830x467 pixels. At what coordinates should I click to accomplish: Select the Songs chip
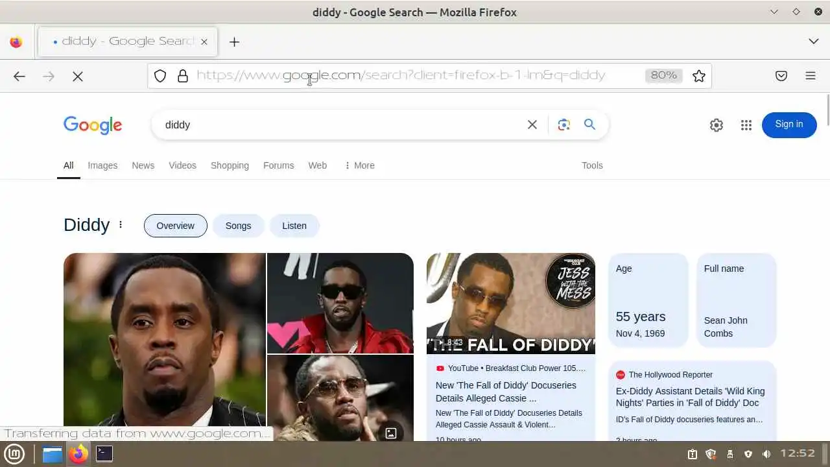[x=238, y=226]
